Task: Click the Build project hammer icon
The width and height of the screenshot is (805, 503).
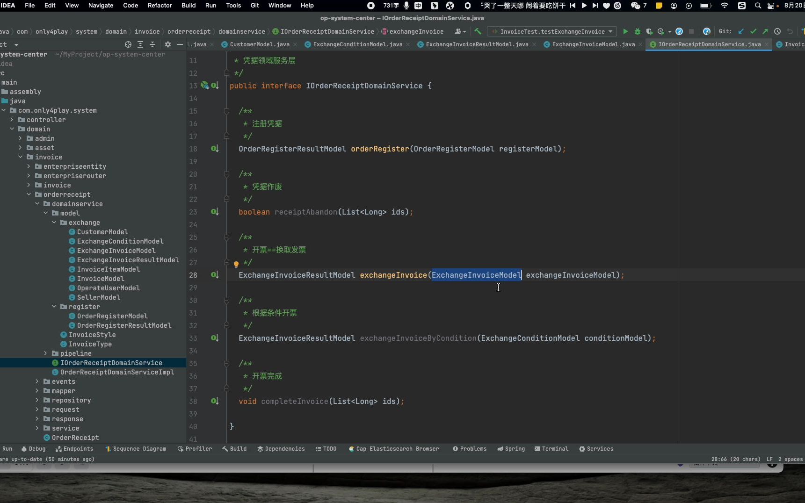Action: click(478, 31)
